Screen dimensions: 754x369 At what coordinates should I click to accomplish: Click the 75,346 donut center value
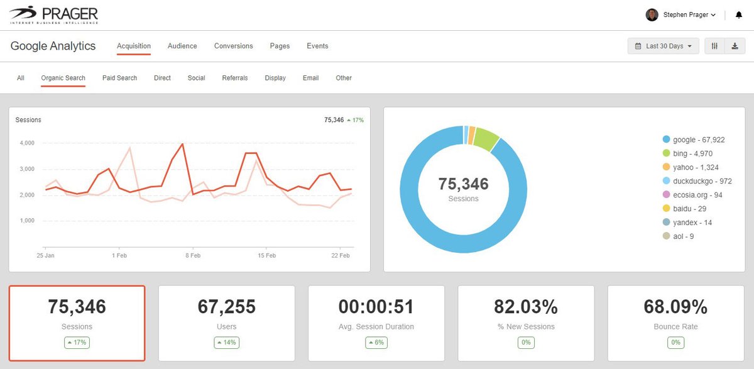[463, 184]
